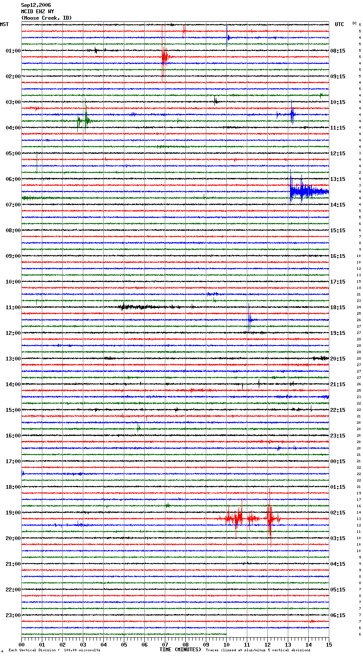Click the 08 minute tick label on axis

click(185, 644)
